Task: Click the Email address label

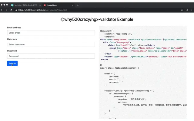Action: (x=14, y=28)
